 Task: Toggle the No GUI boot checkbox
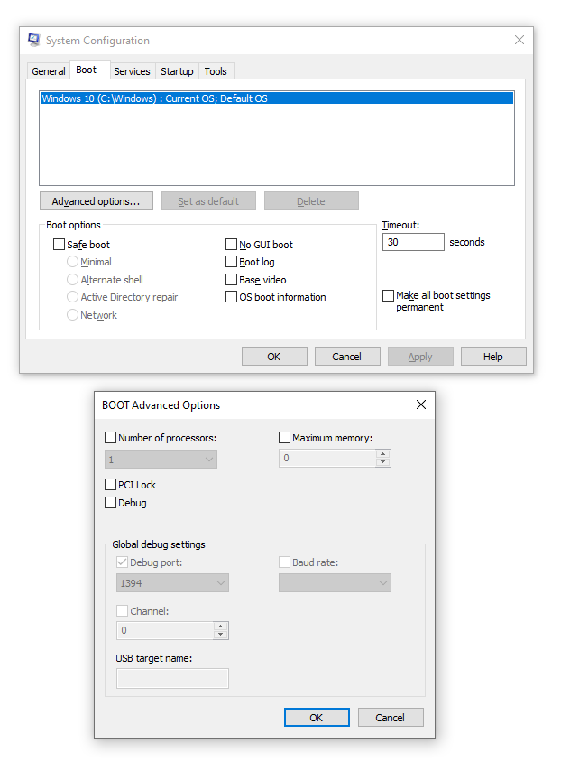[x=232, y=245]
